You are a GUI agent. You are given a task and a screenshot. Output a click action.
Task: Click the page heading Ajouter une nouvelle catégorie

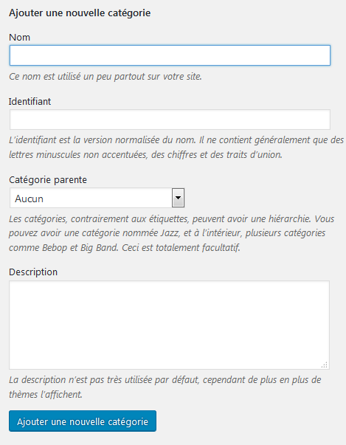[80, 13]
